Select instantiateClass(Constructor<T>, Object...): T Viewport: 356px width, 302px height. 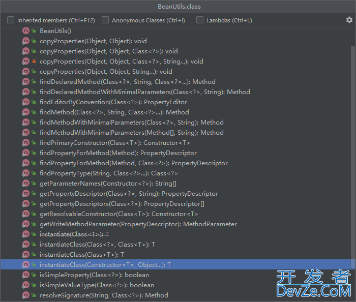[x=175, y=264]
